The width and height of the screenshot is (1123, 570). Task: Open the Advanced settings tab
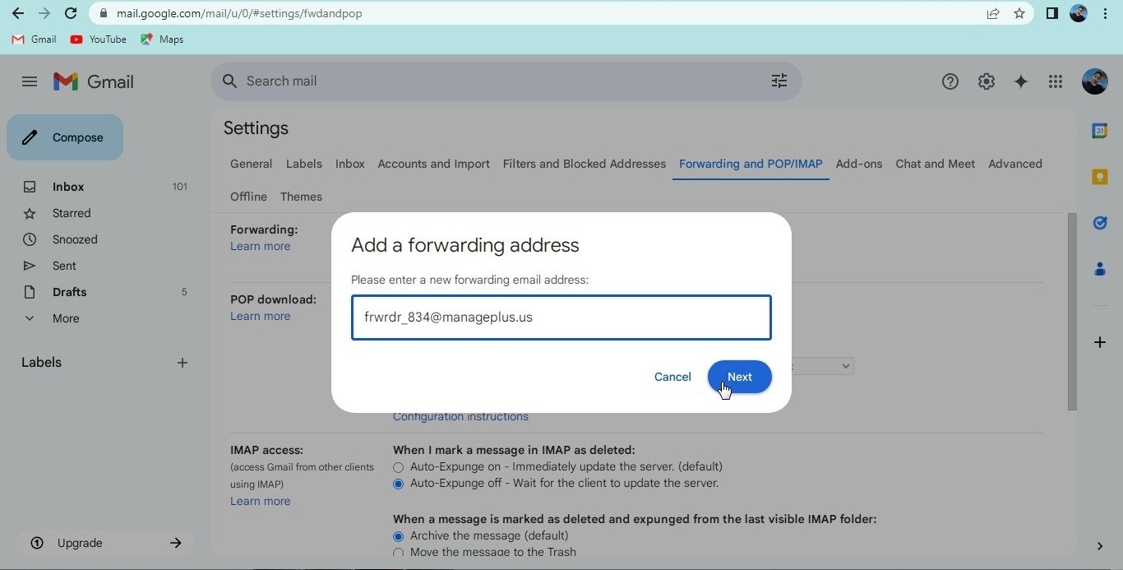[1015, 164]
